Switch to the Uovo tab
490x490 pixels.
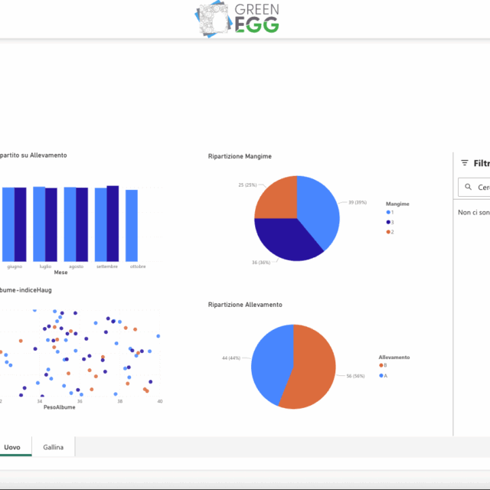pos(13,446)
